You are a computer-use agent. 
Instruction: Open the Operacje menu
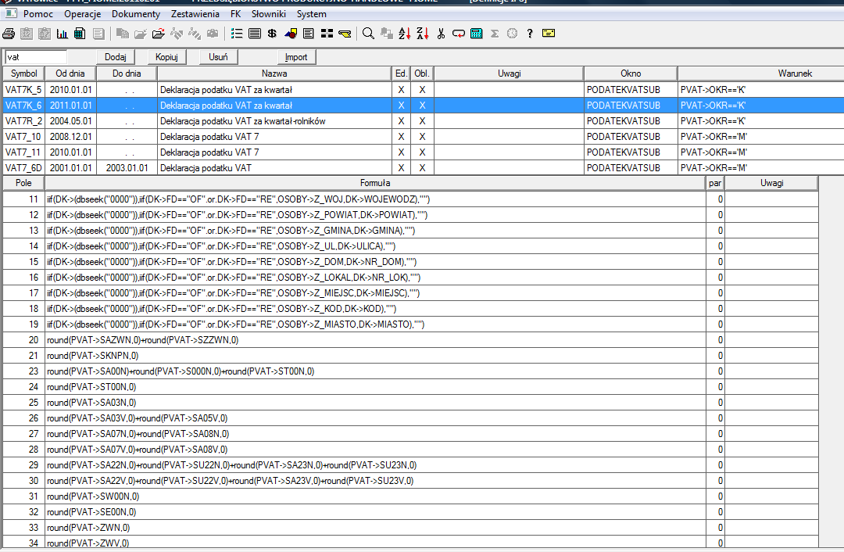tap(83, 14)
